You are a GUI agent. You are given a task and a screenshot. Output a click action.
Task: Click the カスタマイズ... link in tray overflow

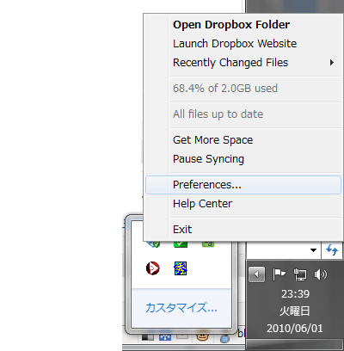pyautogui.click(x=181, y=308)
